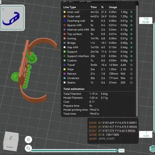Click the Total time value 19m31s
155x155 pixels.
[94, 114]
